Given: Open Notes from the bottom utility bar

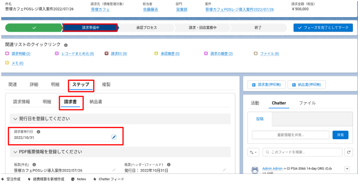Looking at the screenshot, I should click(79, 179).
